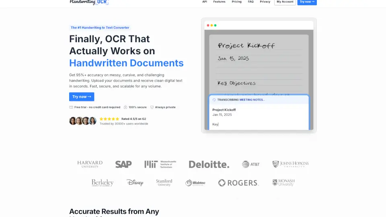This screenshot has height=217, width=386.
Task: Click the Deloitte logo
Action: [x=209, y=164]
